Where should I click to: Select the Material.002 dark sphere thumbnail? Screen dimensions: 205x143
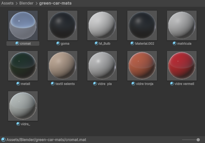point(142,25)
